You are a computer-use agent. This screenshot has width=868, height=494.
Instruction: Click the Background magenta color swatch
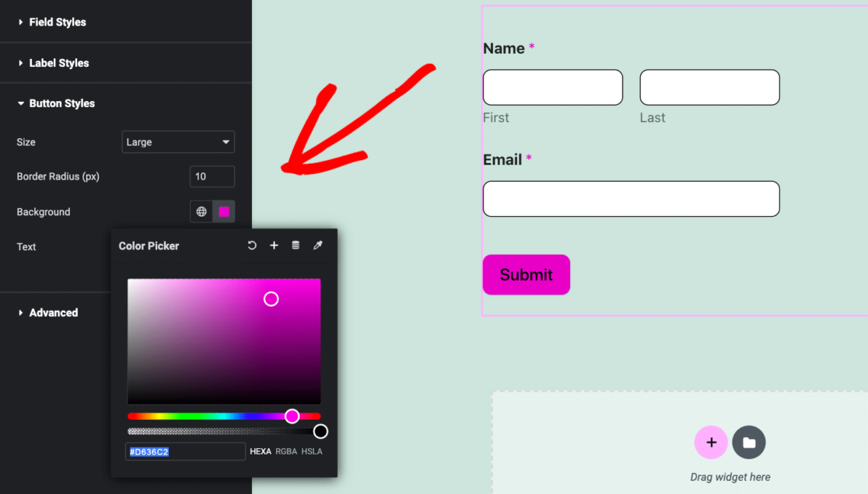tap(224, 211)
